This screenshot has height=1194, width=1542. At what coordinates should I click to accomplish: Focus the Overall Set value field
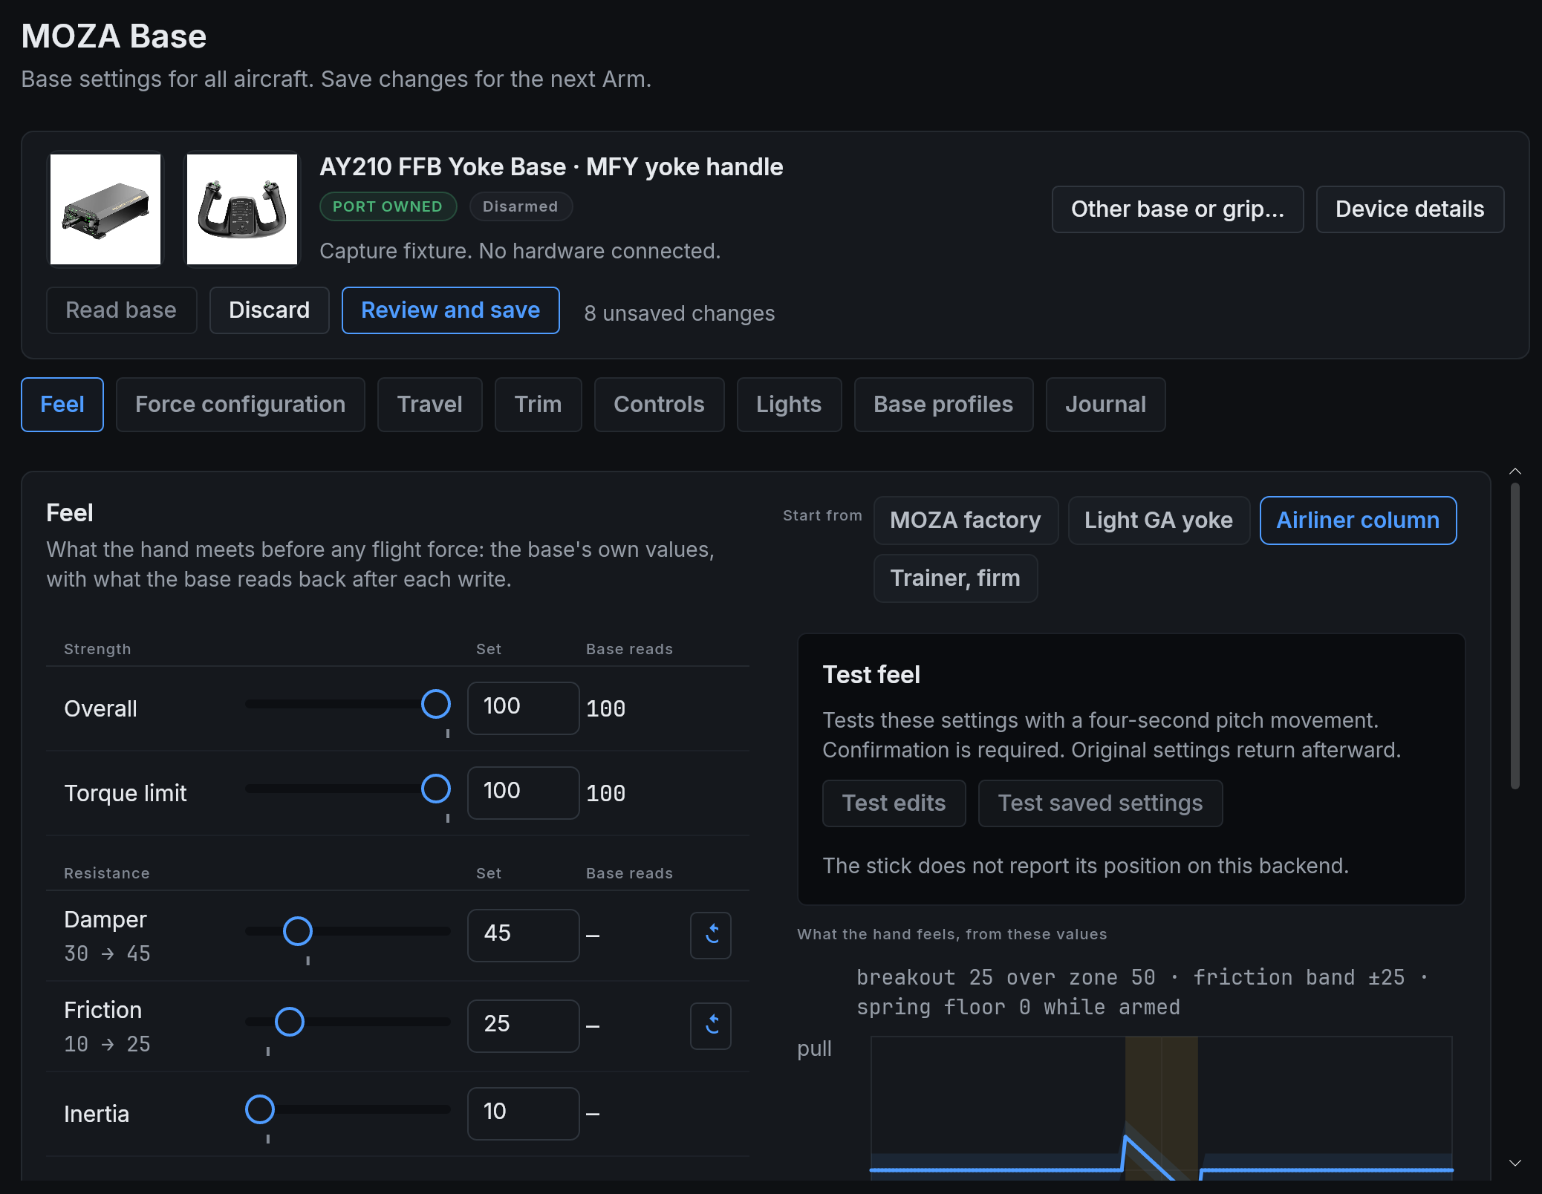524,708
